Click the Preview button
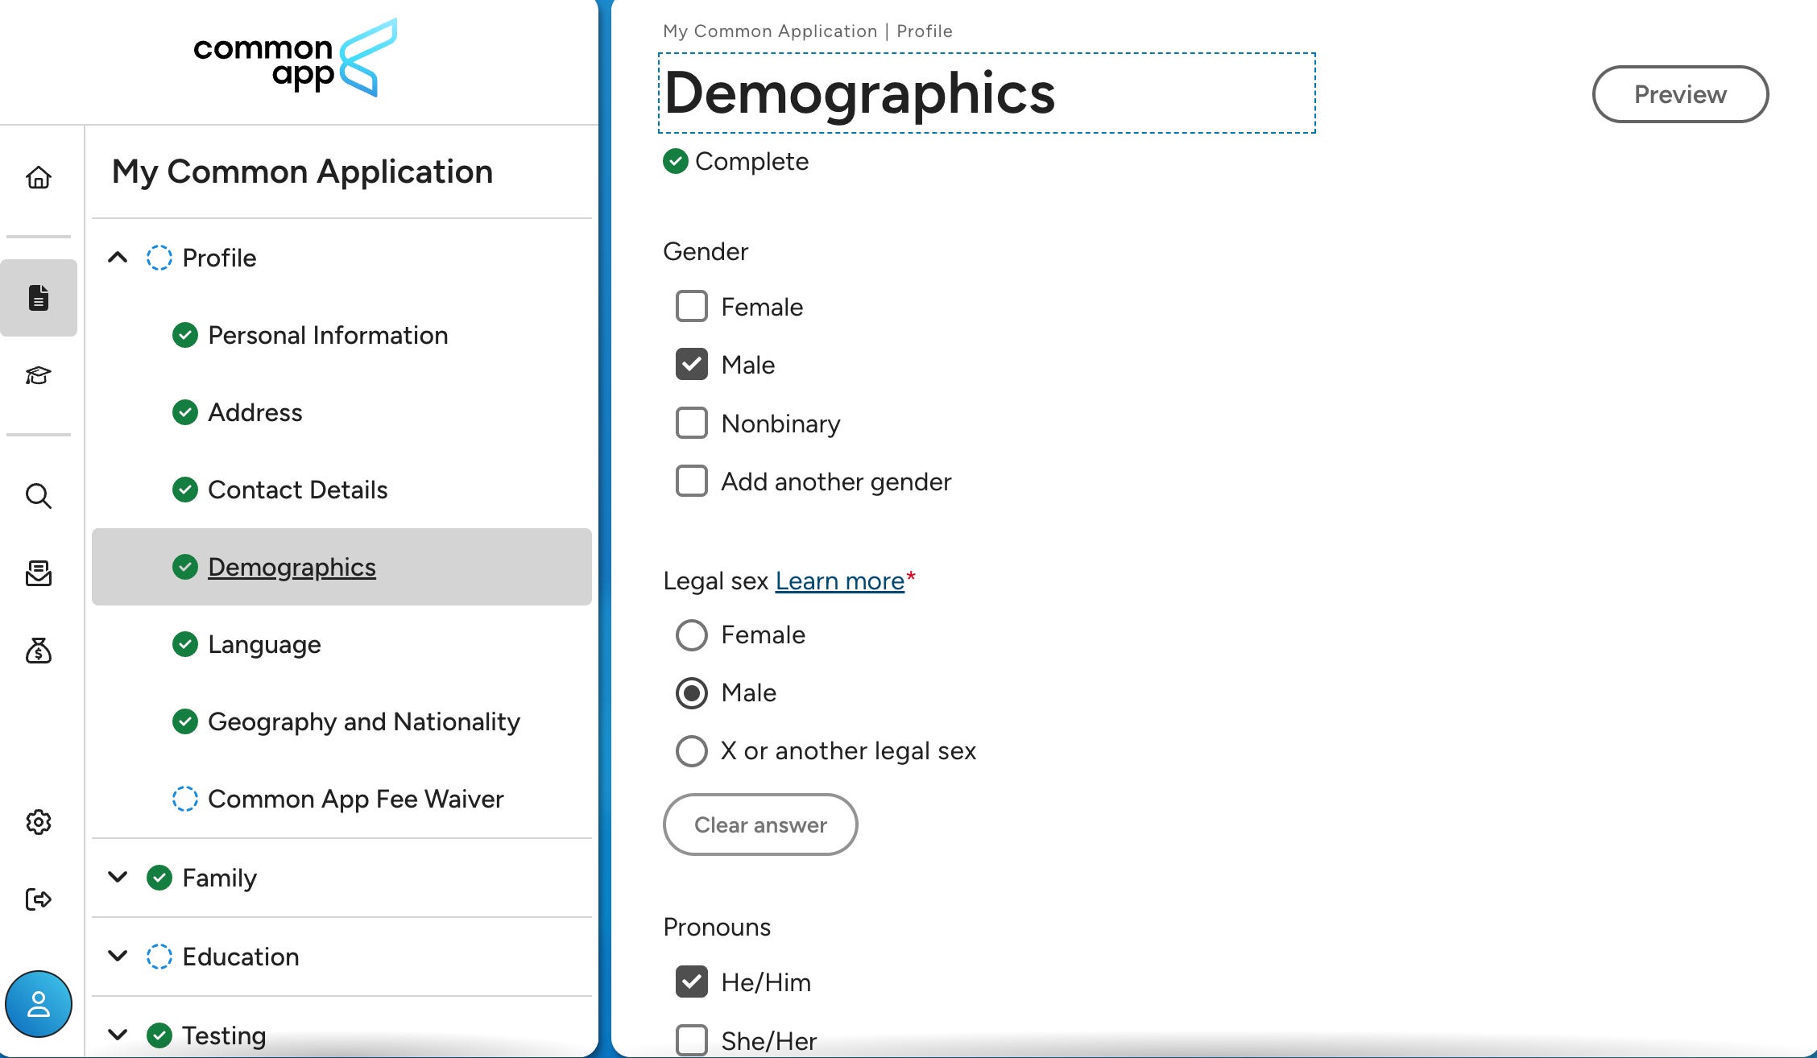 tap(1680, 94)
